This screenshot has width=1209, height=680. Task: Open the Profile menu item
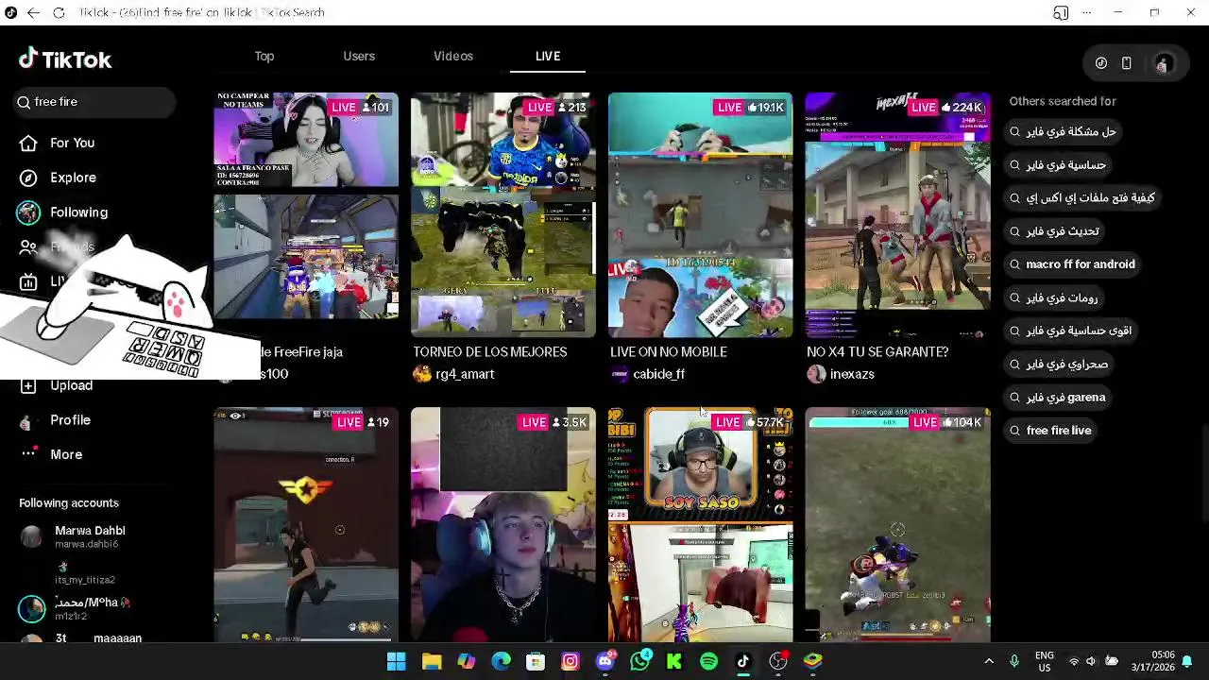click(70, 420)
